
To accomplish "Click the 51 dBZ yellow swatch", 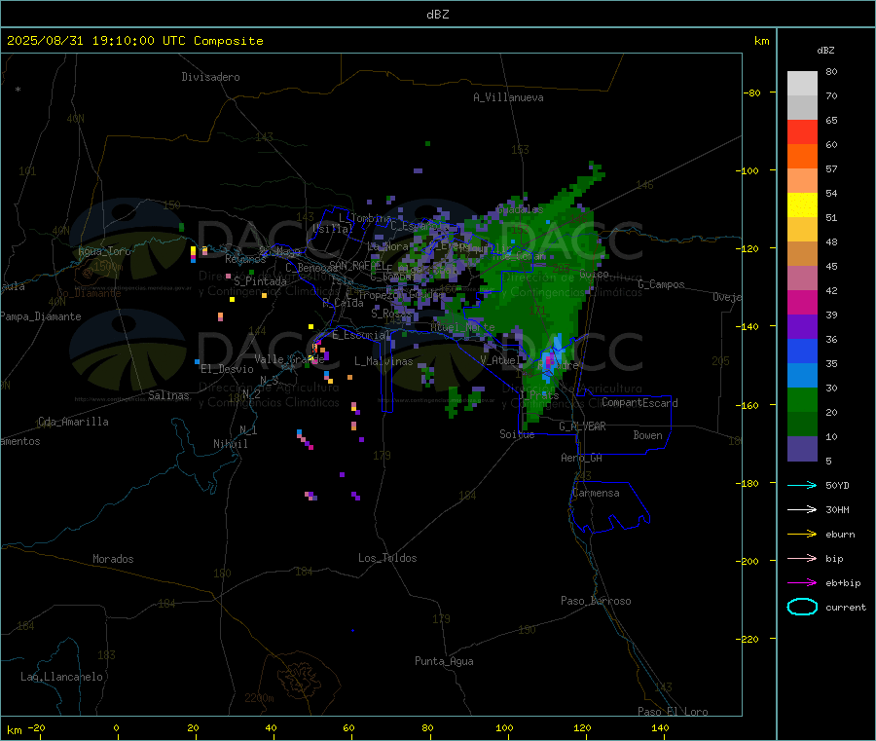I will 802,205.
